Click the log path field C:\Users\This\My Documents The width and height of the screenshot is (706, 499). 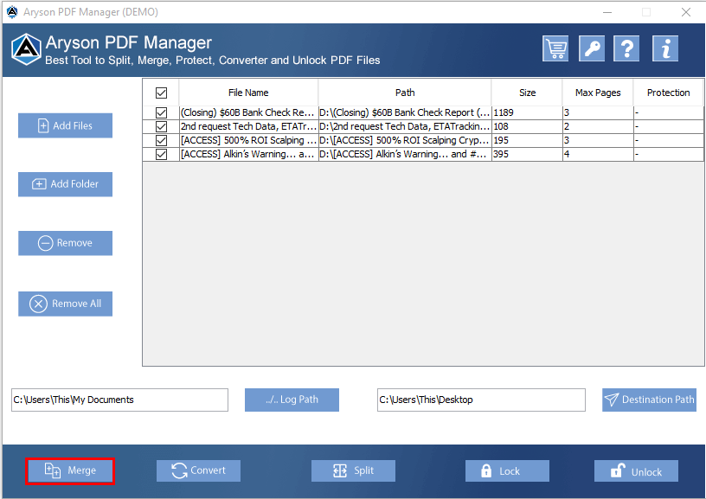[x=119, y=400]
